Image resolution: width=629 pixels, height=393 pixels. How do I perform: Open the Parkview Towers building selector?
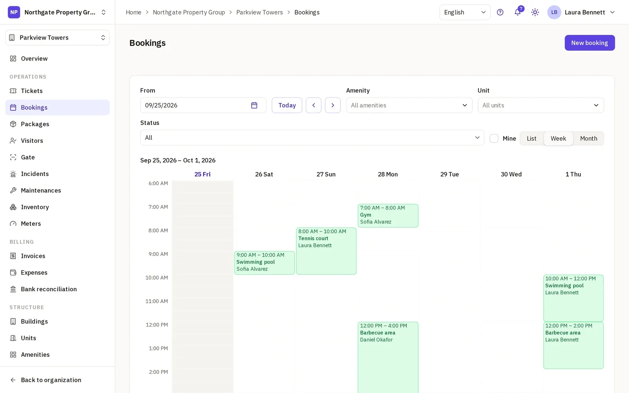point(57,38)
